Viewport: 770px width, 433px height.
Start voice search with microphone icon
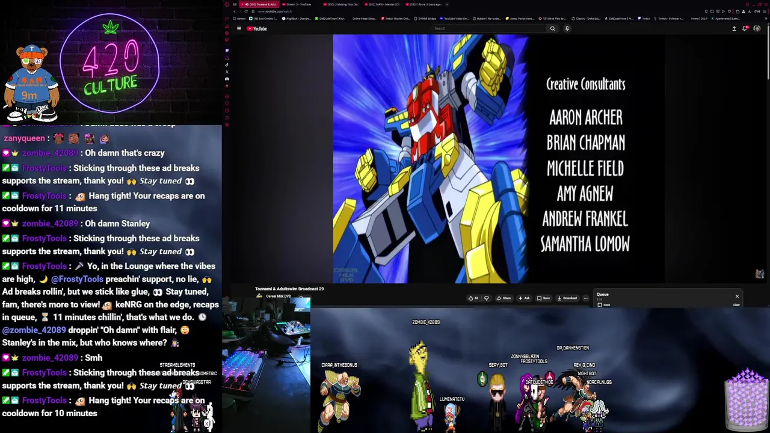click(567, 28)
